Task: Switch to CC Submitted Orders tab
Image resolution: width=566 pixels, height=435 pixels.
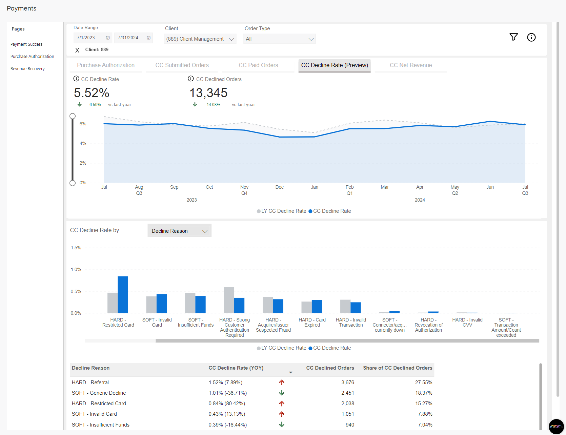Action: [182, 65]
